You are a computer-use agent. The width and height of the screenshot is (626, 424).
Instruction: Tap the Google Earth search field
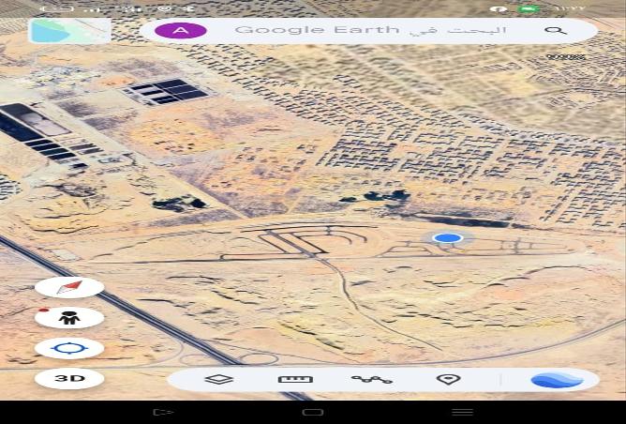(370, 30)
